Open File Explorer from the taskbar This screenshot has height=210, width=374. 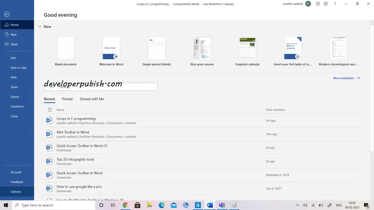[x=149, y=205]
